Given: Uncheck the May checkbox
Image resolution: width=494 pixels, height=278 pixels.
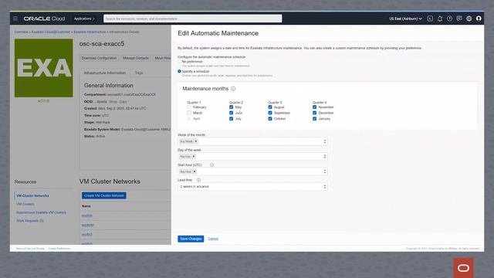Looking at the screenshot, I should [x=232, y=107].
